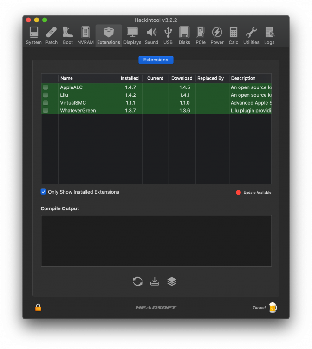This screenshot has width=312, height=349.
Task: Sort by the Installed column header
Action: [x=130, y=78]
